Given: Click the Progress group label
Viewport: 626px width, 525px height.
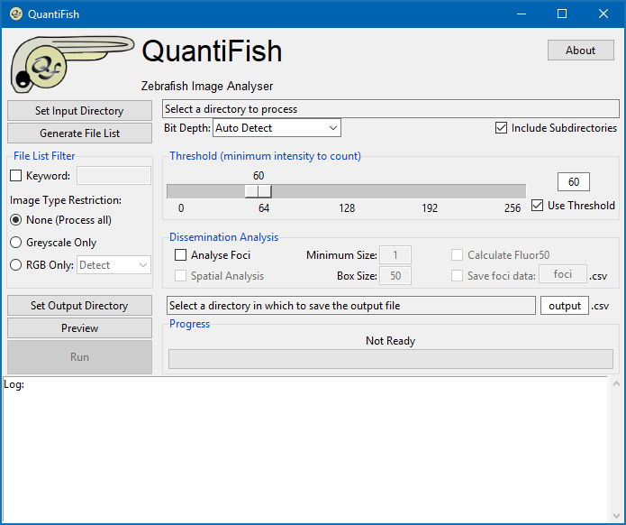Looking at the screenshot, I should coord(190,324).
